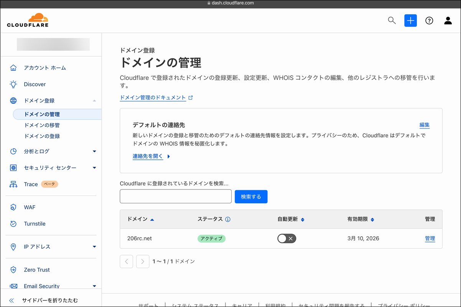Viewport: 461px width, 307px height.
Task: Click the ベータ badge next to Trace
Action: tap(49, 184)
